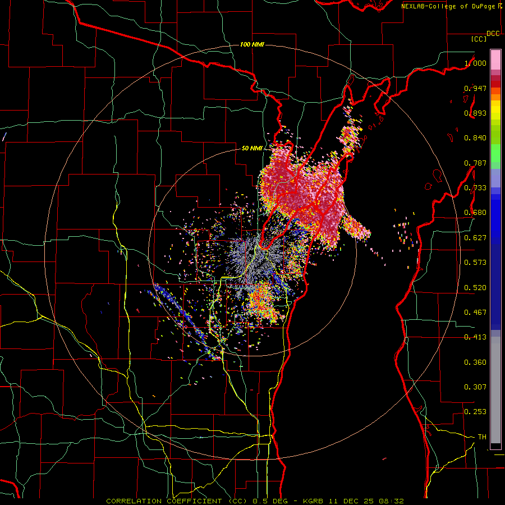
Task: Click the 100 NMI range ring label
Action: click(252, 44)
